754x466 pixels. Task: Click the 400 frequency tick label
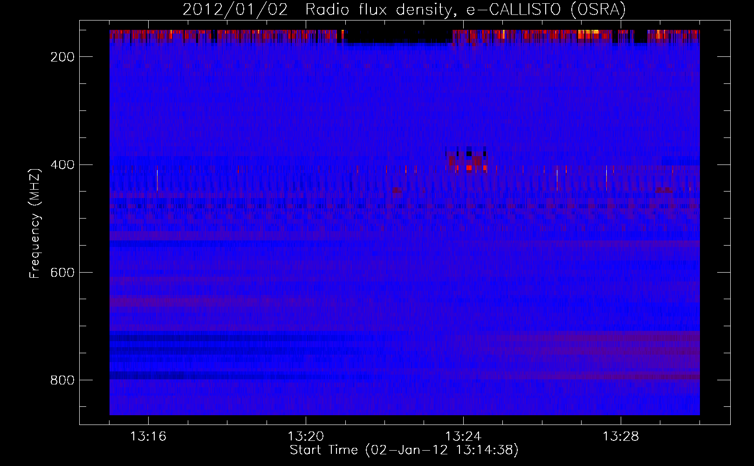[x=62, y=164]
